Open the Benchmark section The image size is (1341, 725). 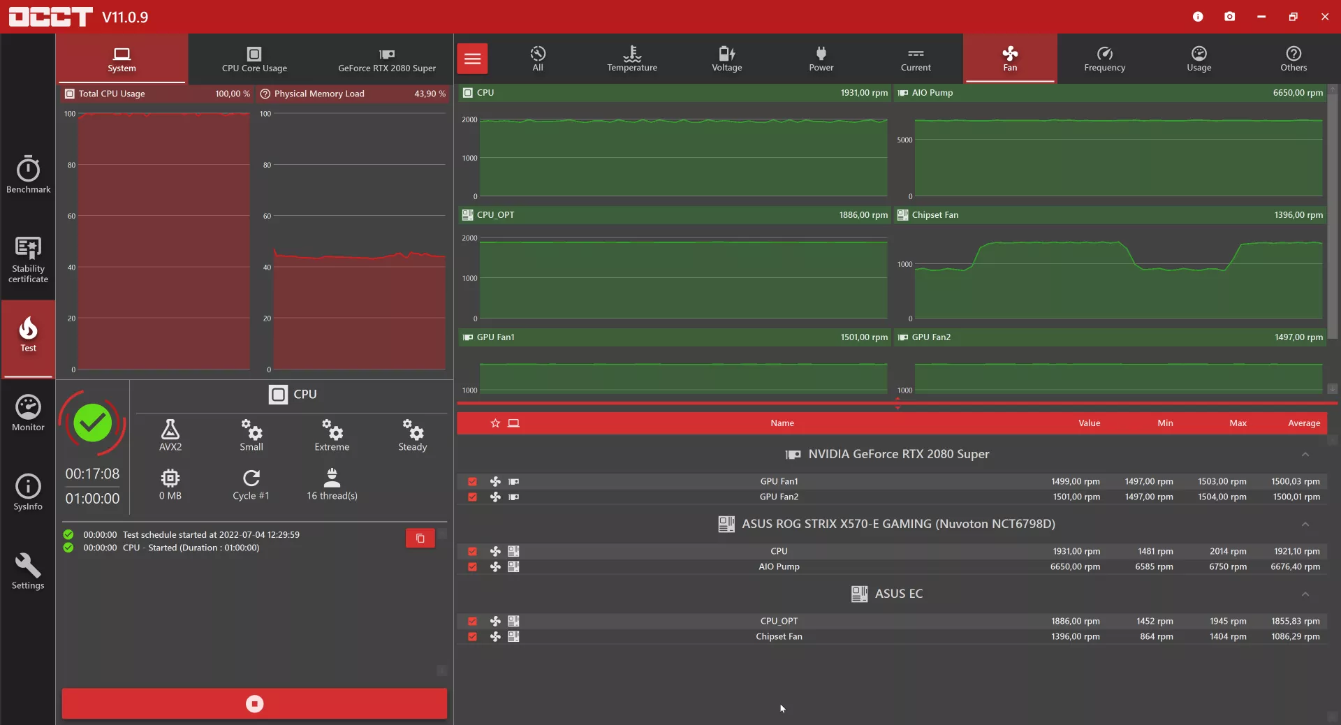tap(28, 175)
